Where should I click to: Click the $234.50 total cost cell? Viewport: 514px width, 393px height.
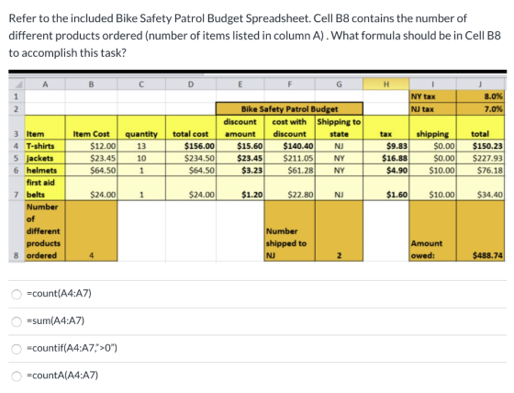coord(191,158)
